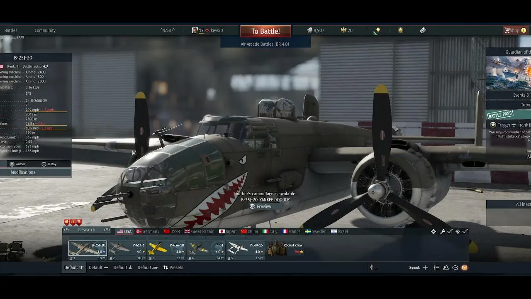Select the France nation tab

click(292, 232)
